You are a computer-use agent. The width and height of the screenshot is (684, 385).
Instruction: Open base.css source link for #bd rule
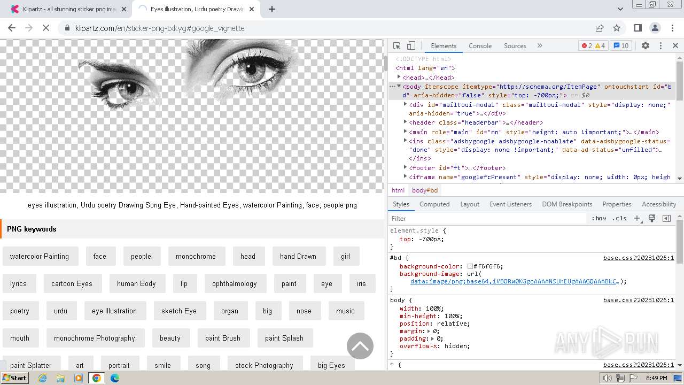(639, 258)
